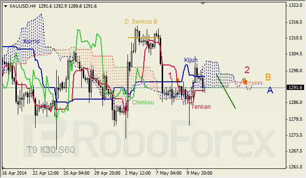Click the 1267.5 price axis label
306x178 pixels.
tap(295, 151)
